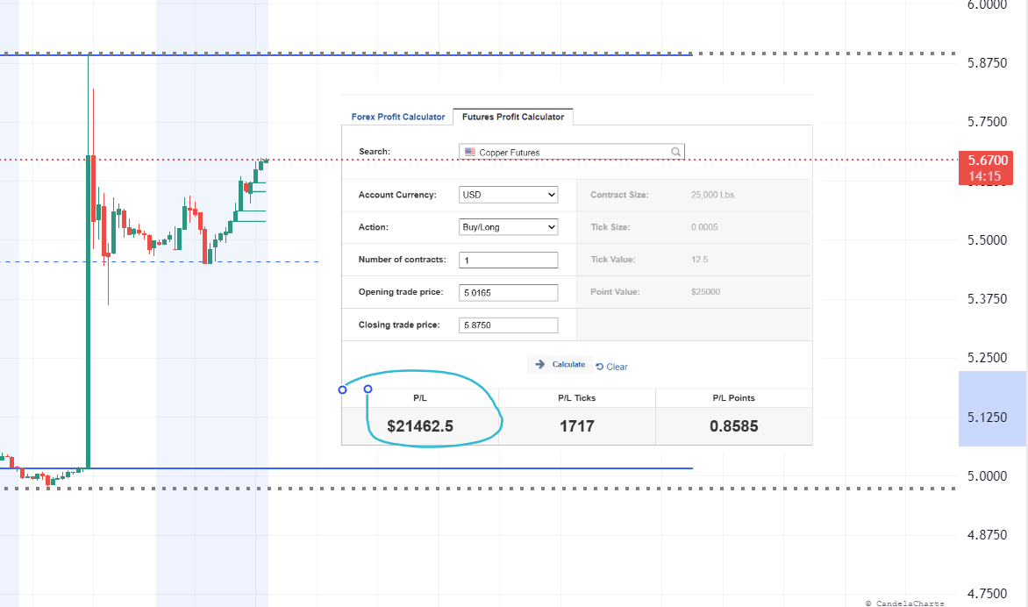The height and width of the screenshot is (607, 1028).
Task: Click the 1717 P/L Ticks value
Action: click(x=577, y=426)
